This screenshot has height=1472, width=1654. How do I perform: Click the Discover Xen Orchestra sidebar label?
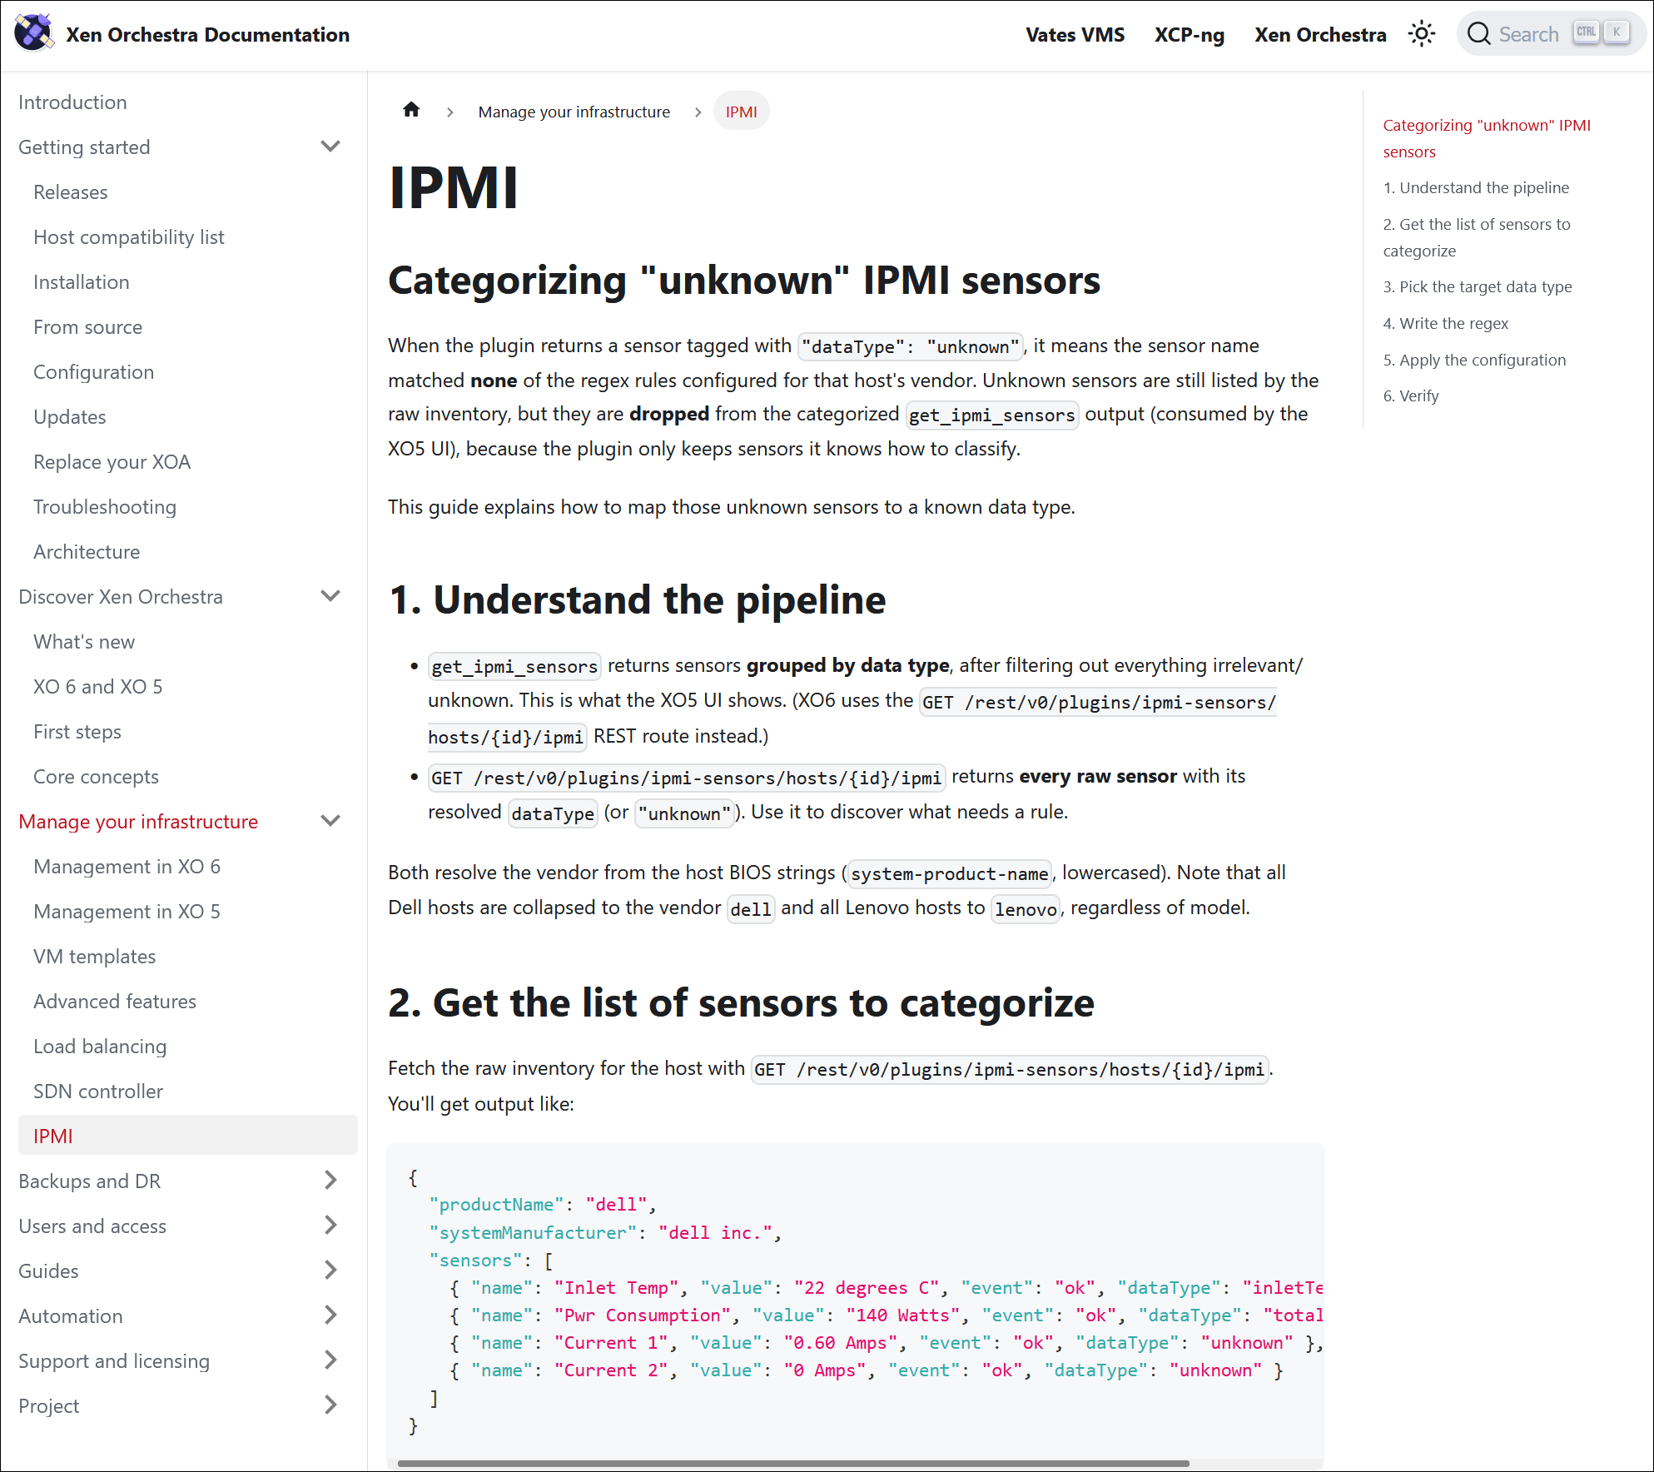click(x=121, y=597)
